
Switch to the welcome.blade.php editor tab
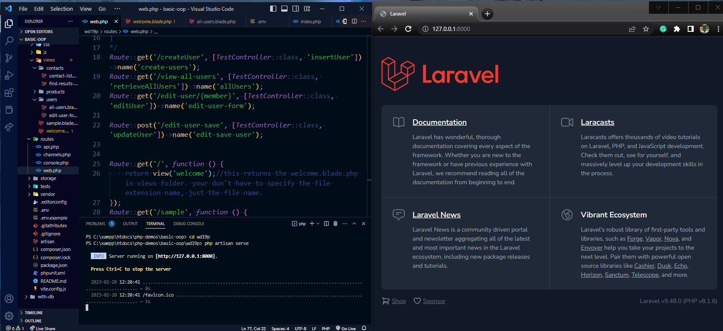click(x=153, y=22)
